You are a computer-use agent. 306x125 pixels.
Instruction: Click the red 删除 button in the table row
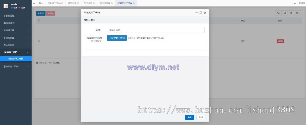(280, 41)
